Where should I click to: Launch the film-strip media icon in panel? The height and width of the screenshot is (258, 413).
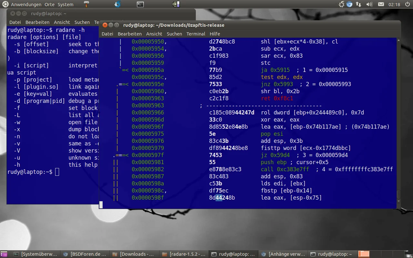pyautogui.click(x=176, y=4)
